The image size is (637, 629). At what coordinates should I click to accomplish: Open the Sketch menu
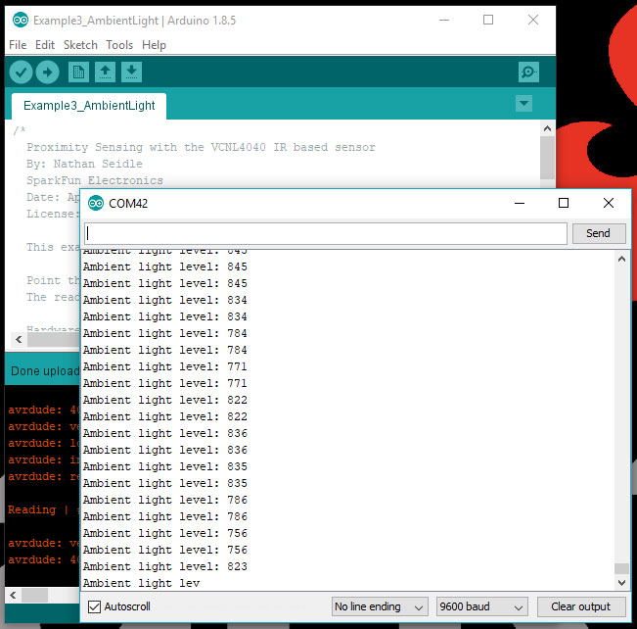(x=80, y=45)
